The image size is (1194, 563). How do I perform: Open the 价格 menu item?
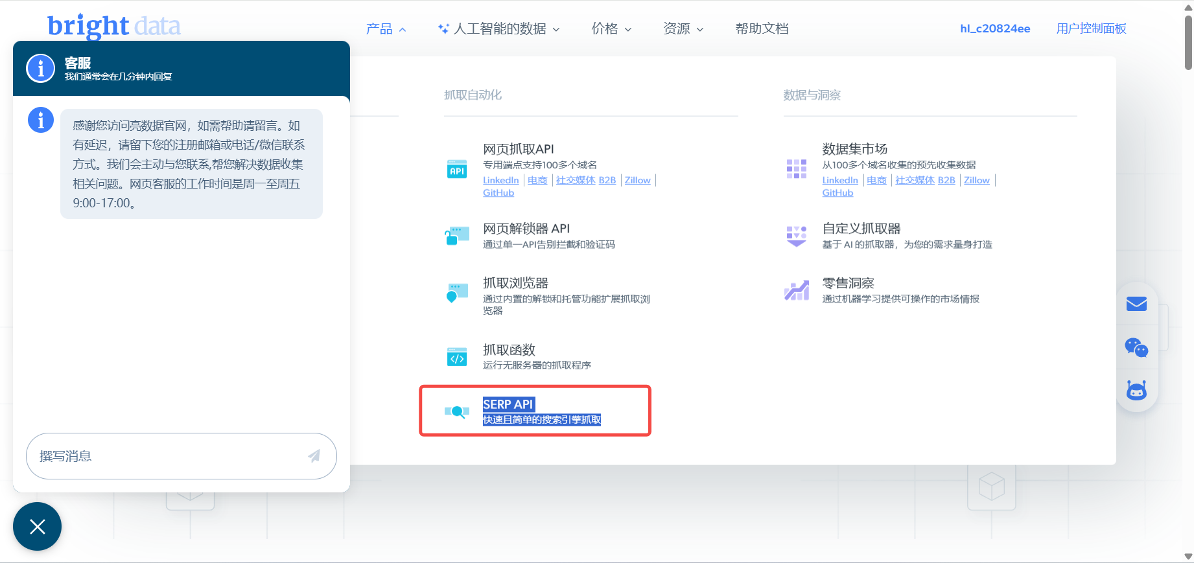click(605, 29)
